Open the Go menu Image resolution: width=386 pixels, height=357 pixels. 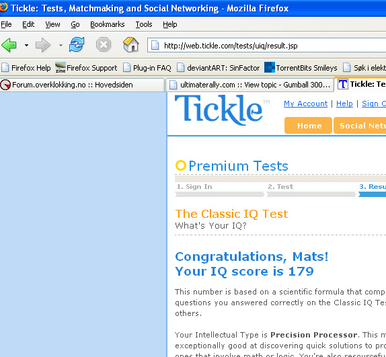[x=75, y=24]
